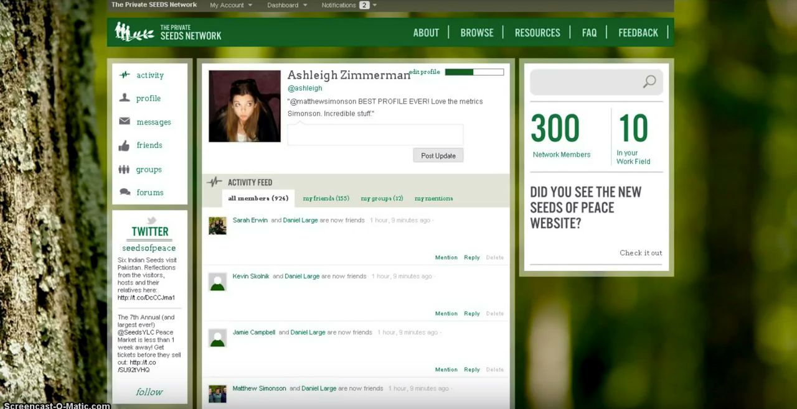Open the ABOUT page
797x409 pixels.
coord(426,32)
